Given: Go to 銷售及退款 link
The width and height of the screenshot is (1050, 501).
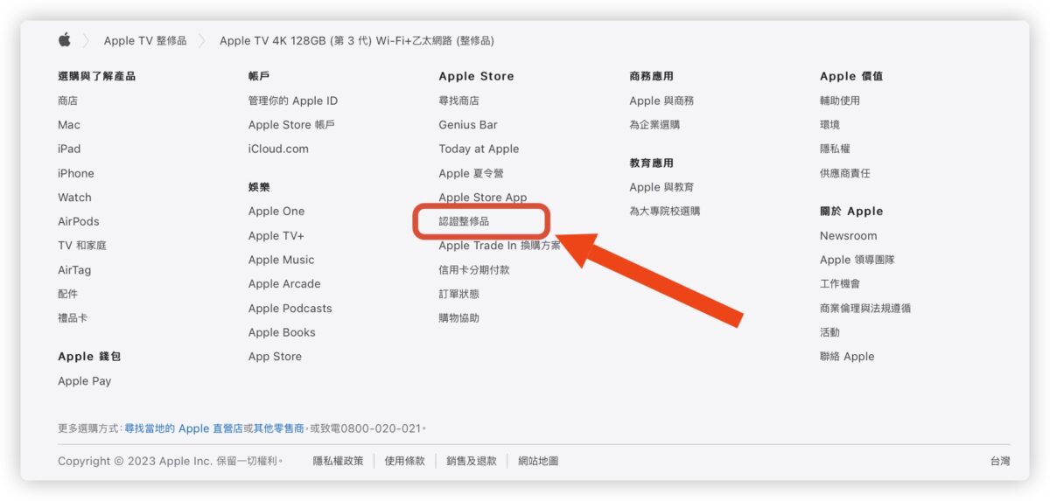Looking at the screenshot, I should (x=472, y=461).
